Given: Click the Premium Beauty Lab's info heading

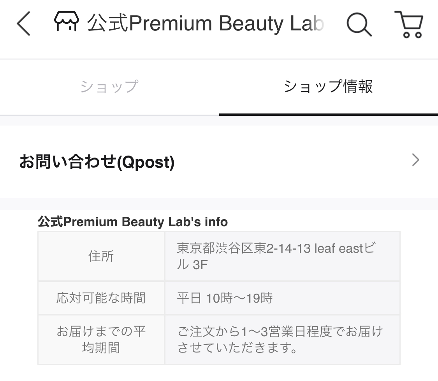Looking at the screenshot, I should coord(133,222).
